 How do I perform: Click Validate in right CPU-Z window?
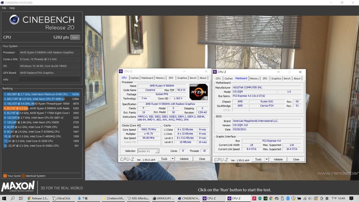[278, 160]
